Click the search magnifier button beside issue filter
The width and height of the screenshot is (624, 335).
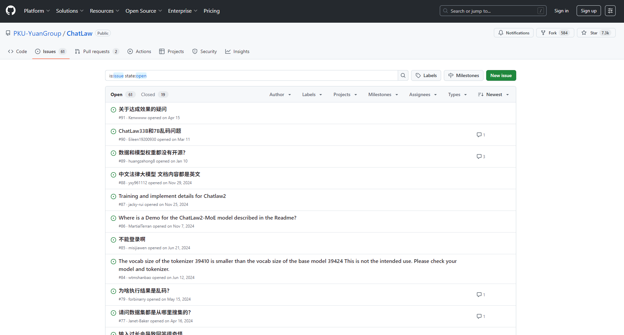point(403,75)
